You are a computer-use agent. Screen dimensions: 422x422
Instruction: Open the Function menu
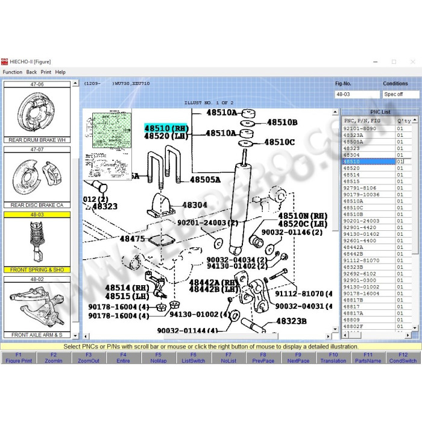13,72
